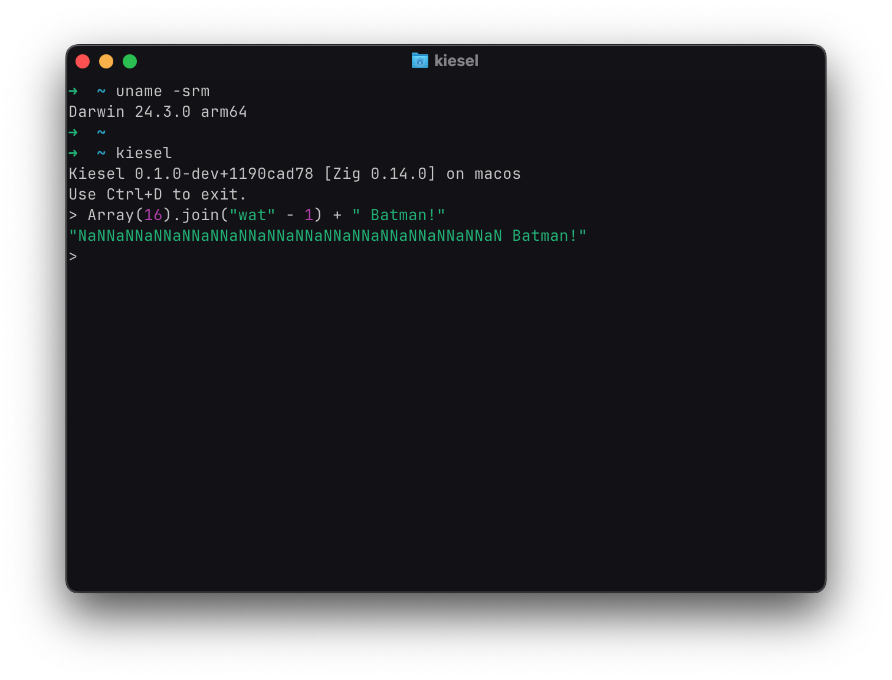Close the kiesel terminal window with red button

pyautogui.click(x=83, y=61)
